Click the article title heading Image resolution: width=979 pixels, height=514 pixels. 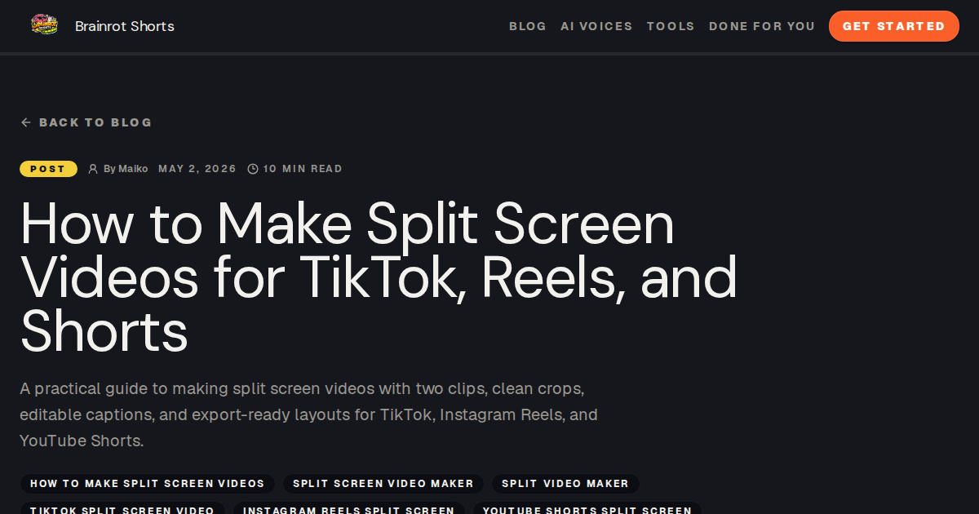pyautogui.click(x=379, y=277)
